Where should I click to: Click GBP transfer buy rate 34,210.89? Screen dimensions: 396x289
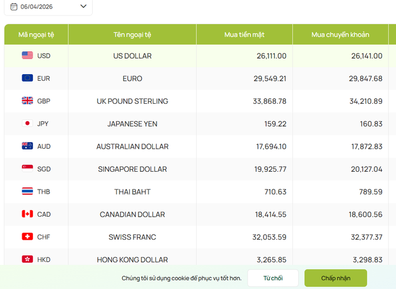coord(366,101)
